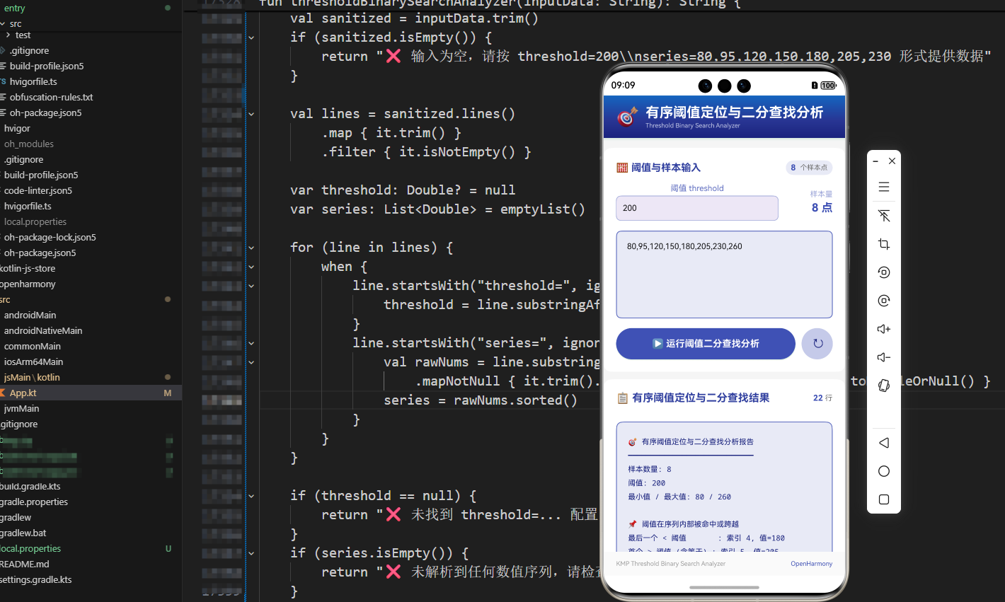Viewport: 1005px width, 602px height.
Task: Increase emulator volume
Action: [884, 329]
